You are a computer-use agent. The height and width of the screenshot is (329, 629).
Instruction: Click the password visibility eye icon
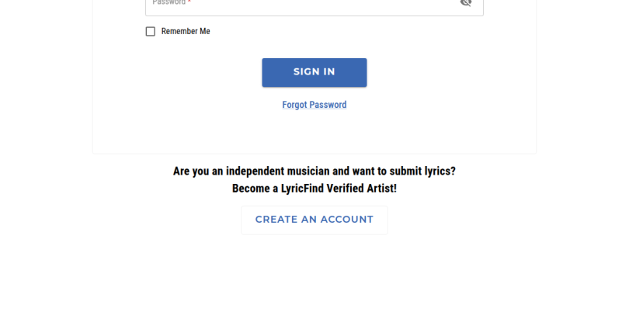(466, 3)
